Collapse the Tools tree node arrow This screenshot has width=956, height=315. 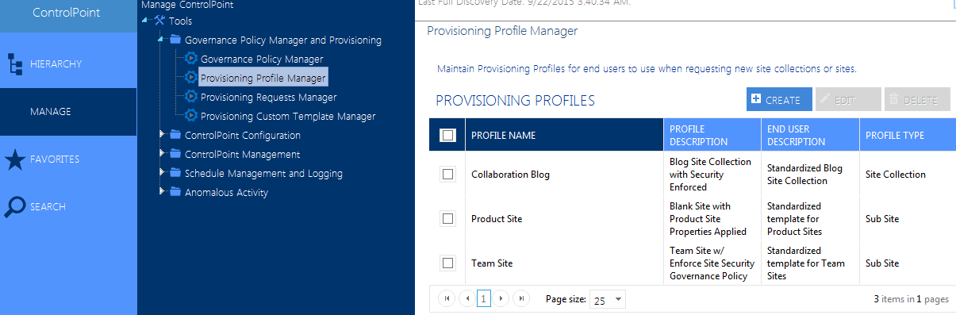[145, 20]
